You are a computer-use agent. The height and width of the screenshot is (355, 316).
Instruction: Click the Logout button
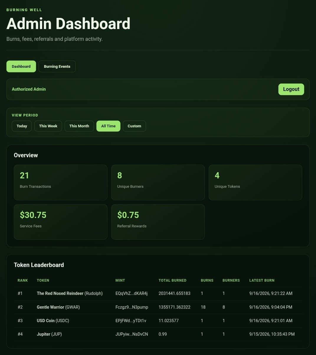click(x=291, y=89)
